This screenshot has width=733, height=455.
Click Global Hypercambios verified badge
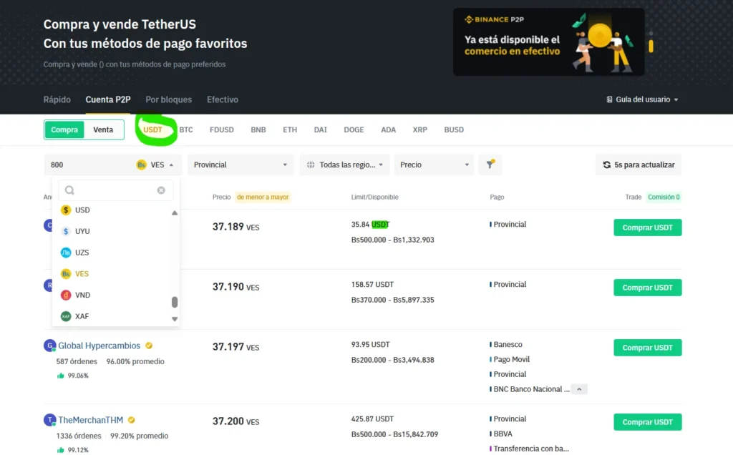click(x=149, y=346)
